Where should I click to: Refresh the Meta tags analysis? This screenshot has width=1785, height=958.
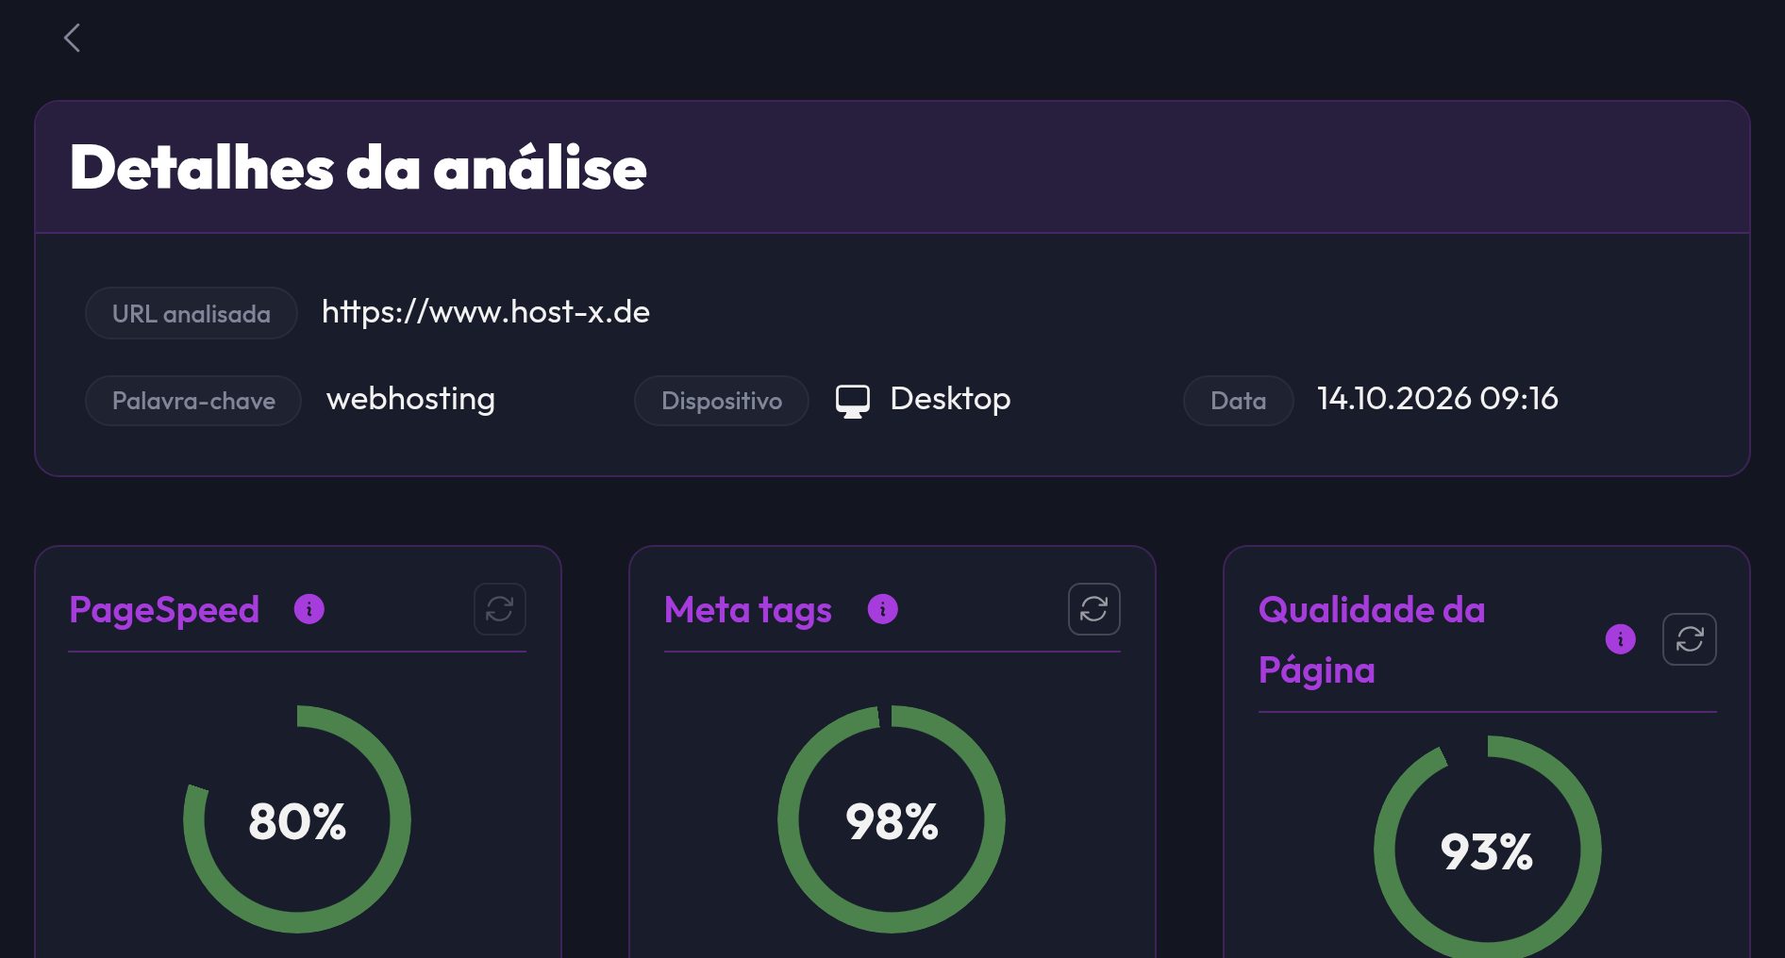pyautogui.click(x=1094, y=609)
